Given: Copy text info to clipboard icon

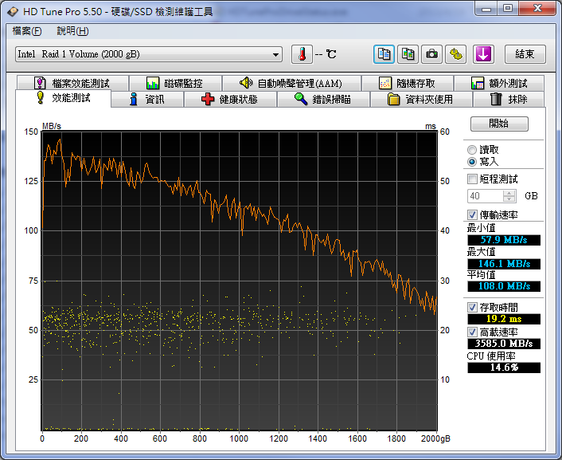Looking at the screenshot, I should pyautogui.click(x=384, y=54).
